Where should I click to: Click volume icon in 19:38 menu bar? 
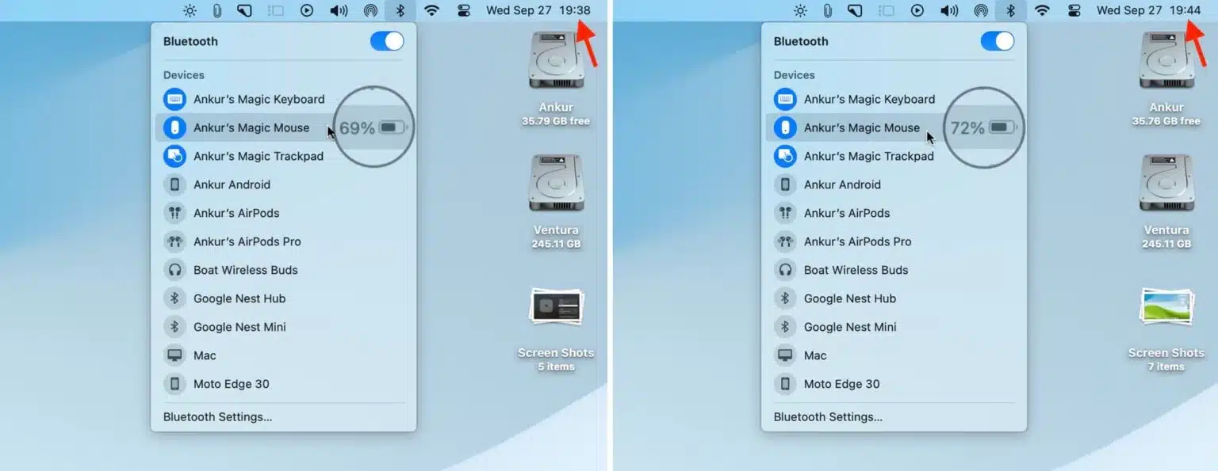coord(339,10)
